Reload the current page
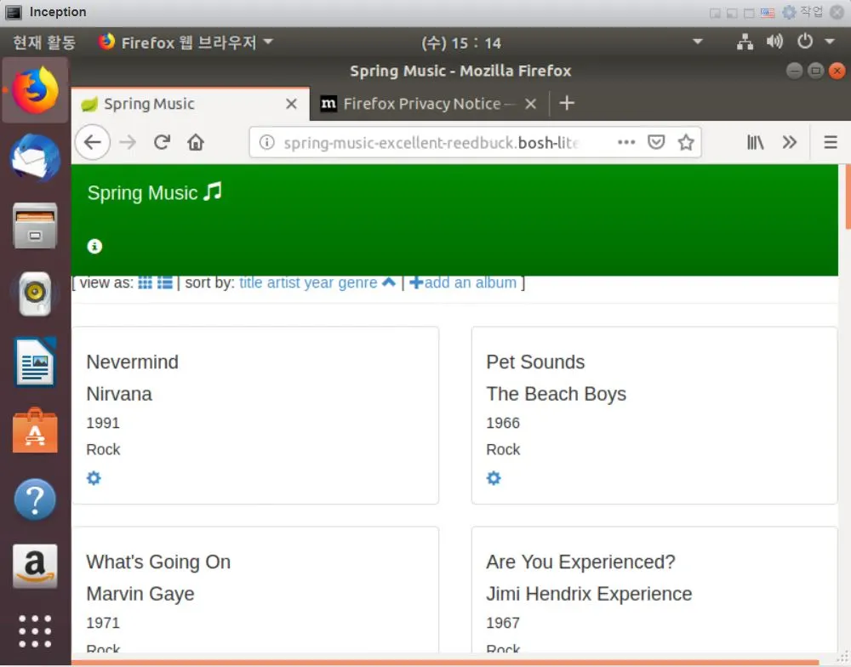The width and height of the screenshot is (851, 667). pyautogui.click(x=162, y=142)
